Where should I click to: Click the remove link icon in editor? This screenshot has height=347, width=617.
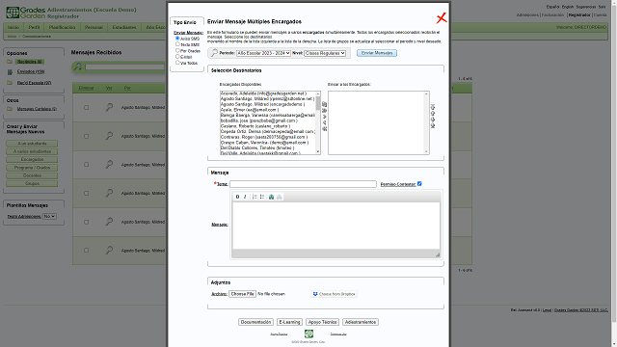279,197
